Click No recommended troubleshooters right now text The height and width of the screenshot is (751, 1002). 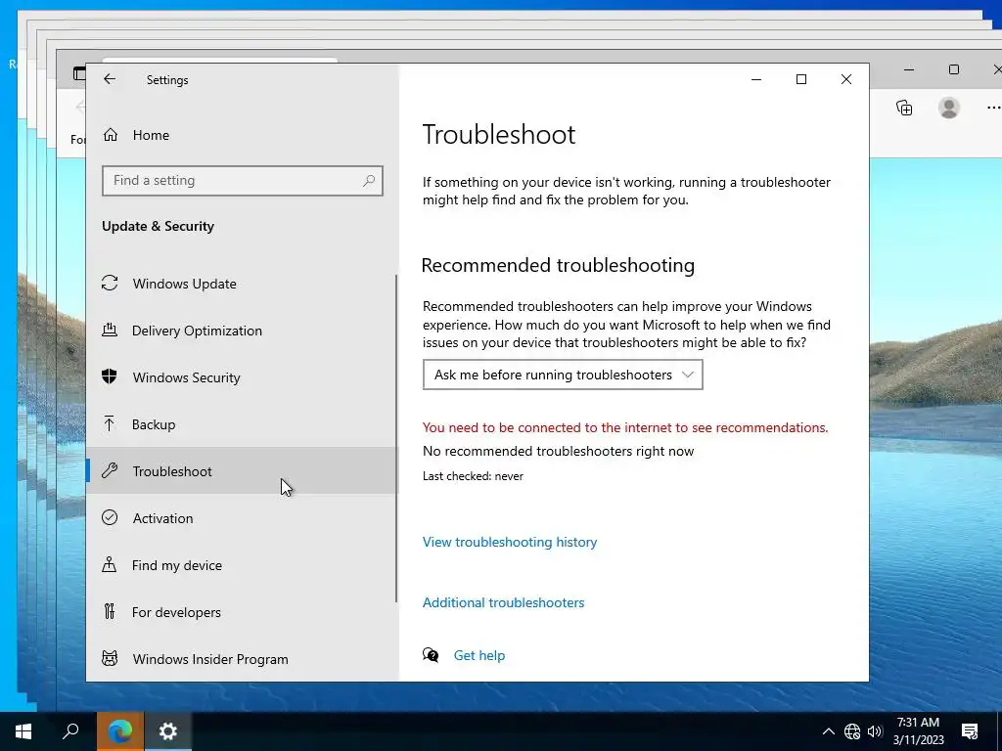click(x=558, y=452)
